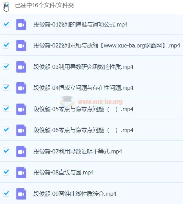This screenshot has height=204, width=183.
Task: Open file 段俊毅-02数列求和与放缩.mp4
Action: [107, 46]
